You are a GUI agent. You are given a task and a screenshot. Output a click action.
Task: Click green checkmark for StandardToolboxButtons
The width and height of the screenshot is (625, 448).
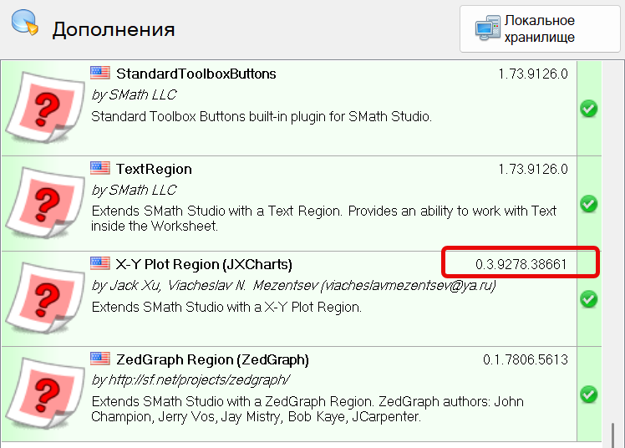coord(589,108)
